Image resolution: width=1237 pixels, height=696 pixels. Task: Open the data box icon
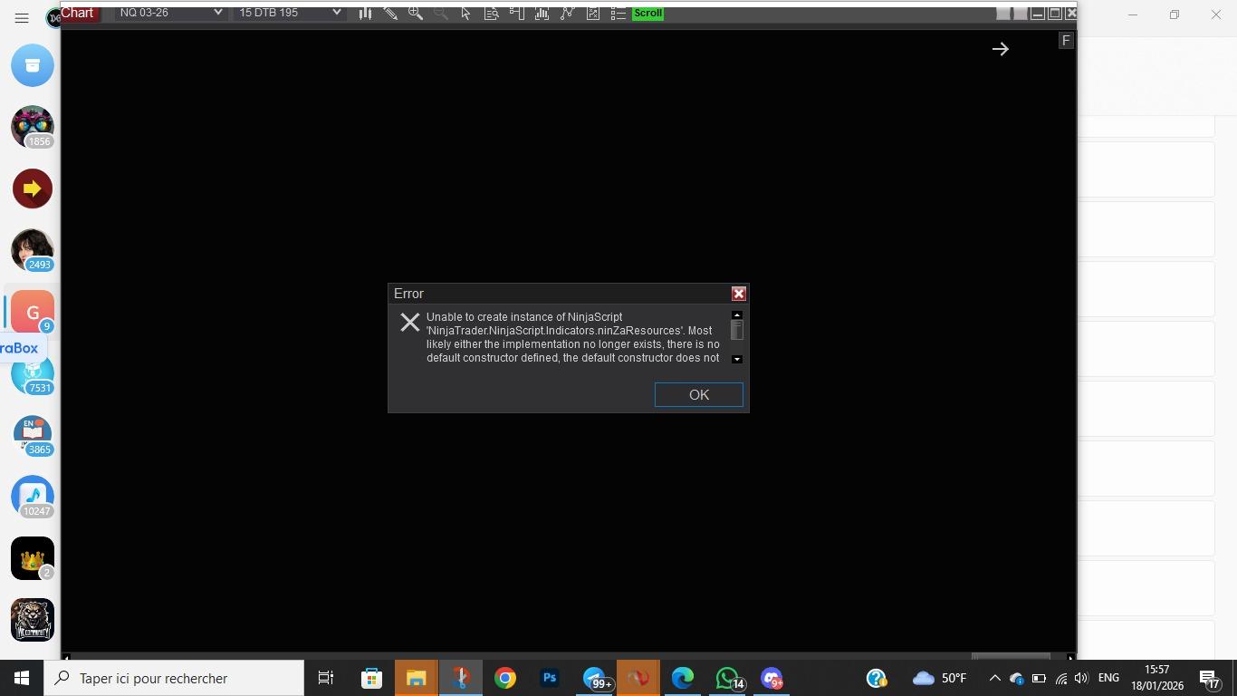click(491, 14)
